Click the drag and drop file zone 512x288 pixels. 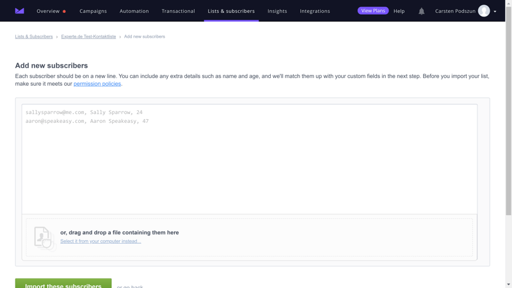click(x=250, y=237)
